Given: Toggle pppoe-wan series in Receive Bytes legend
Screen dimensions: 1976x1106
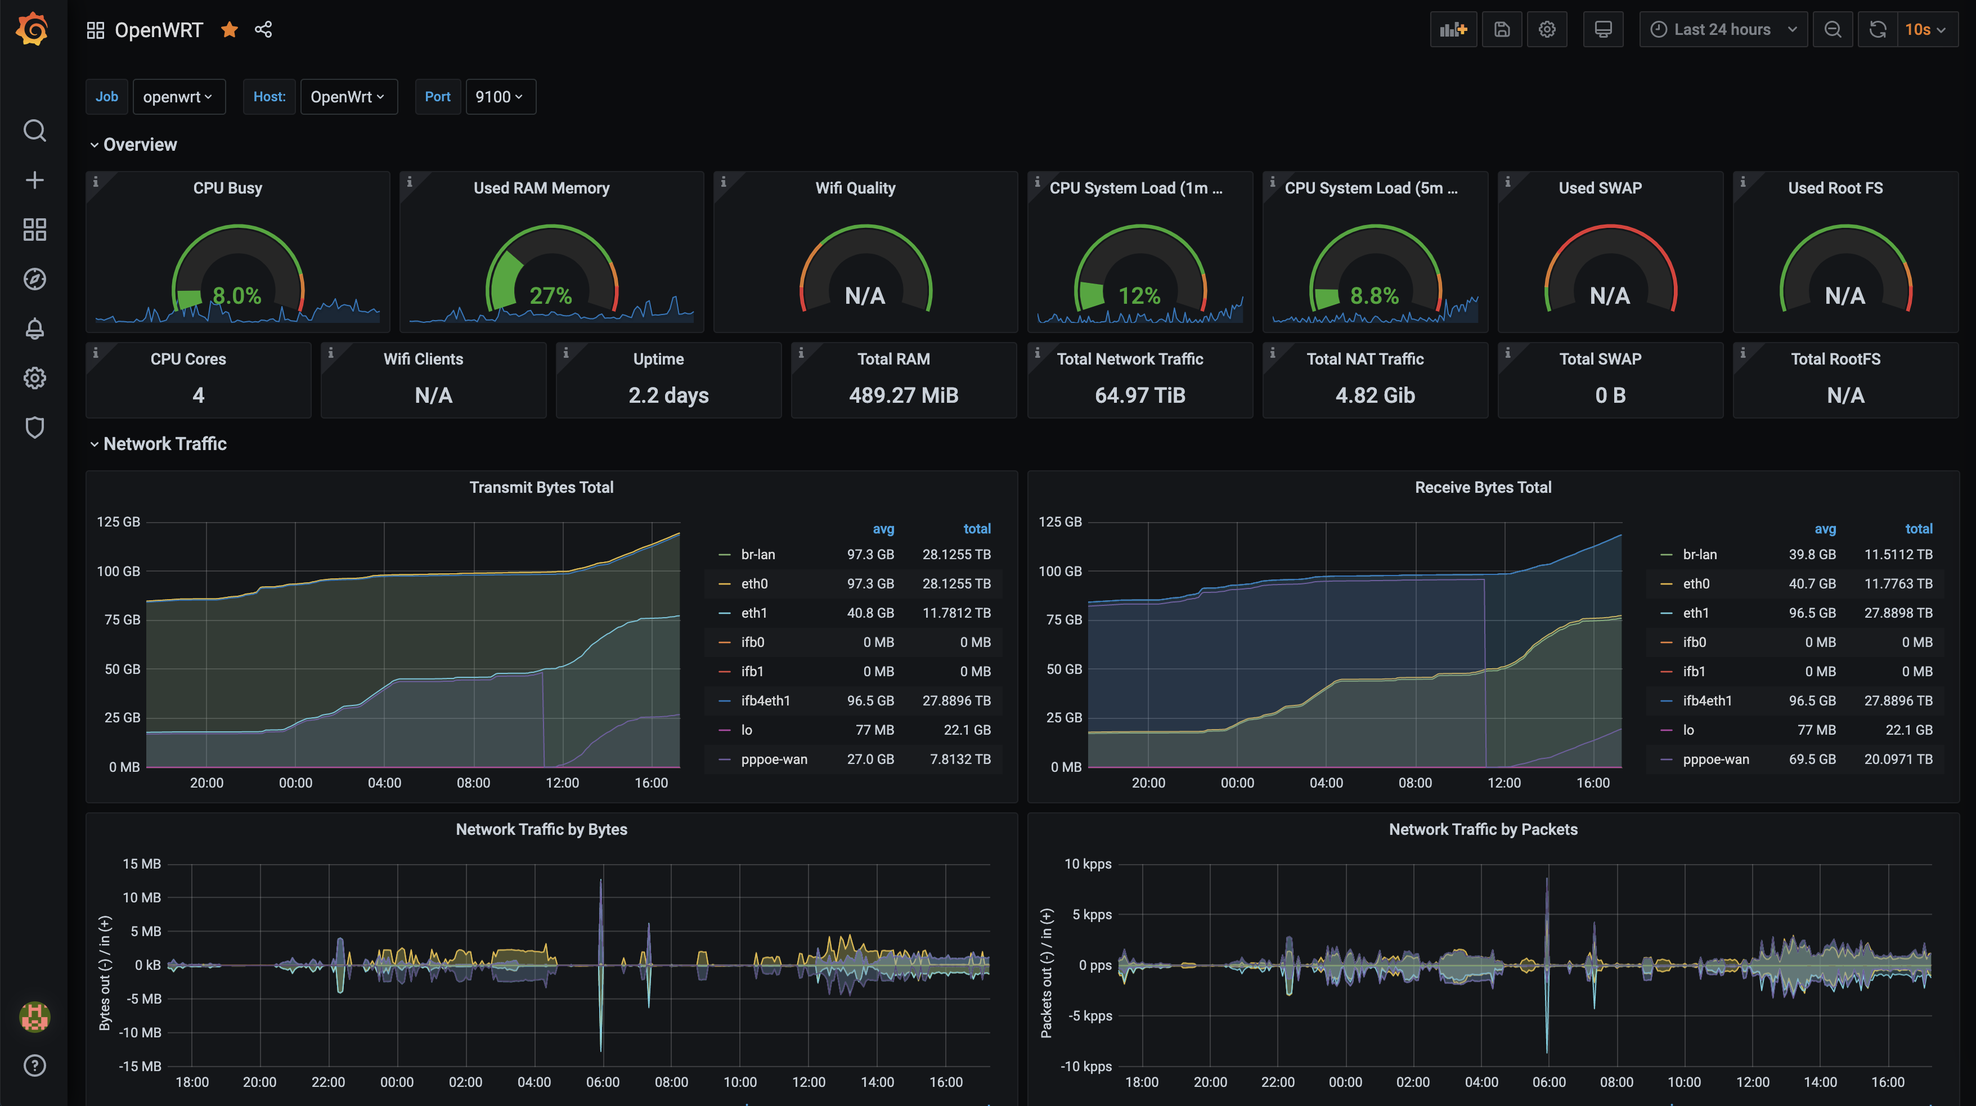Looking at the screenshot, I should click(1715, 759).
